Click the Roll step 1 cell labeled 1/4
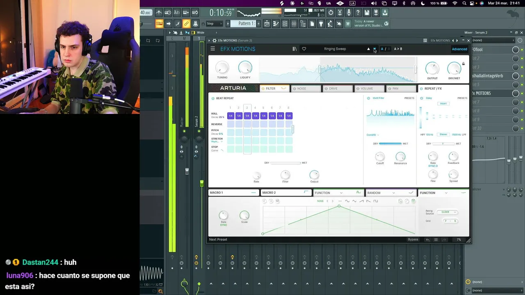Image resolution: width=525 pixels, height=295 pixels. point(231,116)
